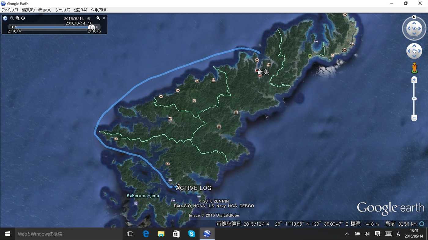Click the eye center of Look joystick
Screen dimensions: 428x240
click(414, 28)
